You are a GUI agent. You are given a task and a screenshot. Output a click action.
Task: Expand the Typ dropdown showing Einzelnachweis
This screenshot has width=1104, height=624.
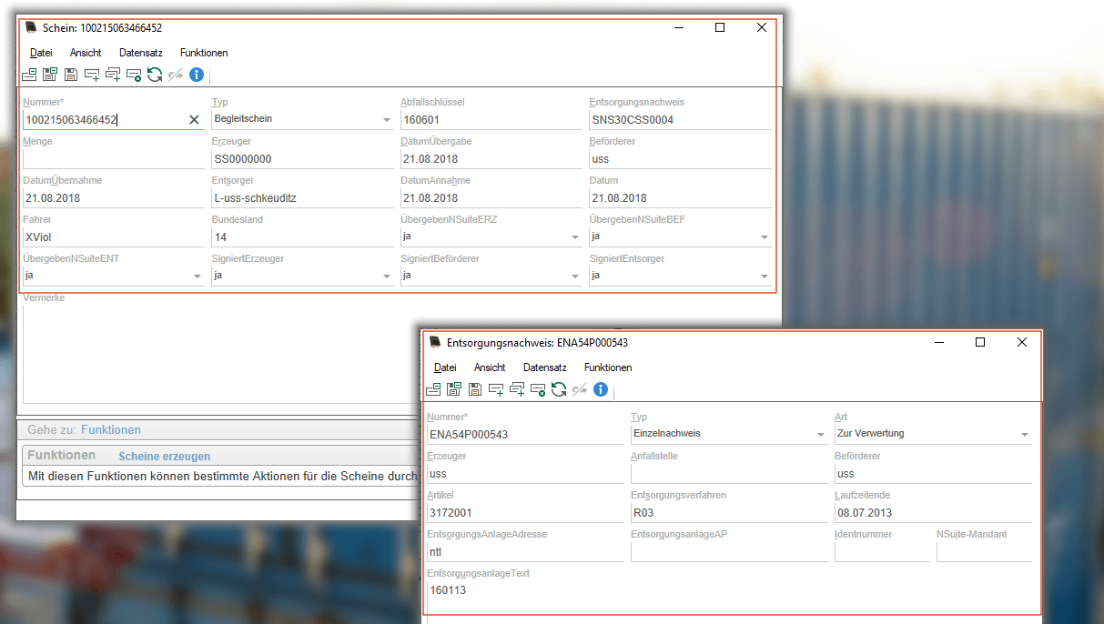point(820,435)
